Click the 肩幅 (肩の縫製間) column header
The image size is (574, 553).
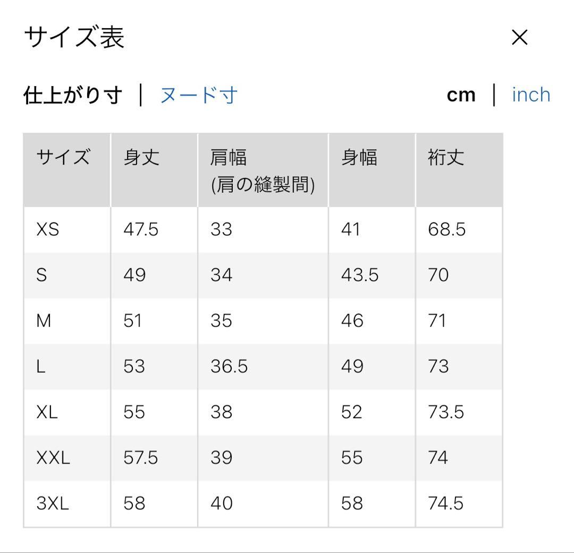coord(263,171)
